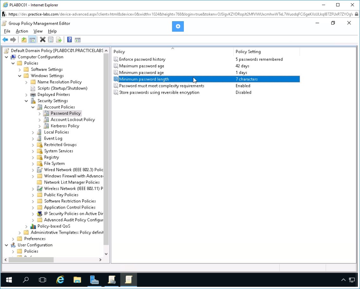Click the Forward arrow toolbar icon
Screen dimensions: 360x289
pos(13,40)
